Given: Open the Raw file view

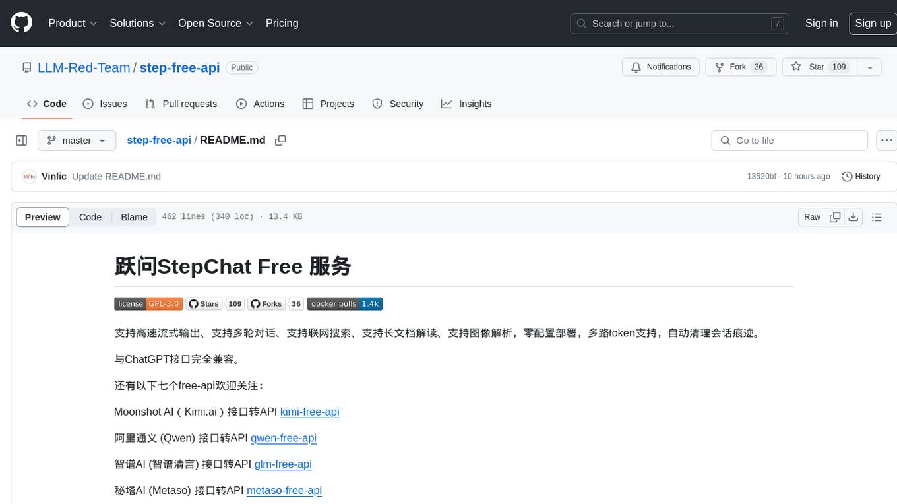Looking at the screenshot, I should coord(812,217).
